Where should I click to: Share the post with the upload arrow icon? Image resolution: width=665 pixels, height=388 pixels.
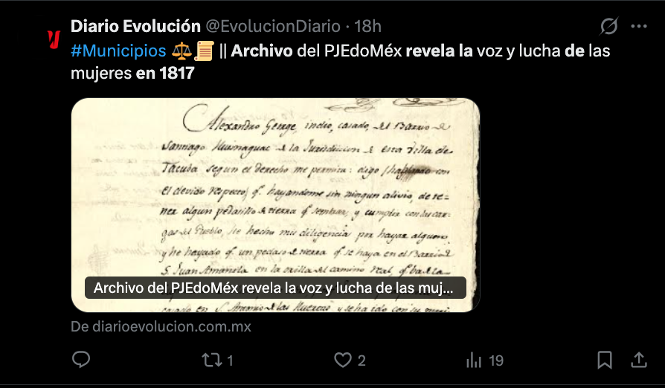[639, 360]
